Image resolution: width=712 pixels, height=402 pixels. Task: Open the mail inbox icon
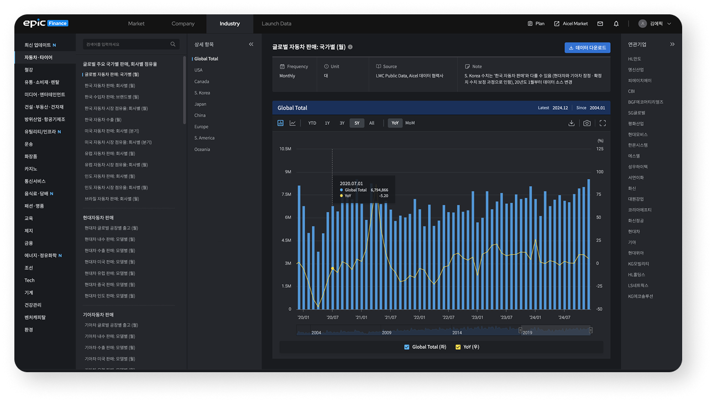click(600, 24)
